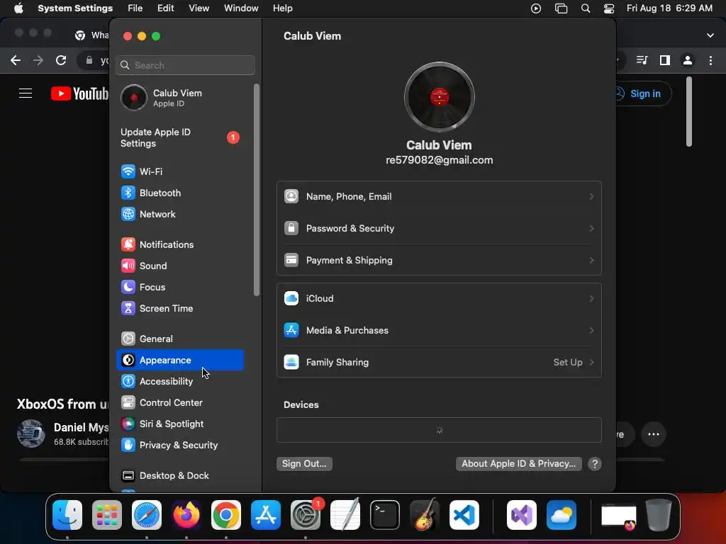Open the View menu

point(199,8)
